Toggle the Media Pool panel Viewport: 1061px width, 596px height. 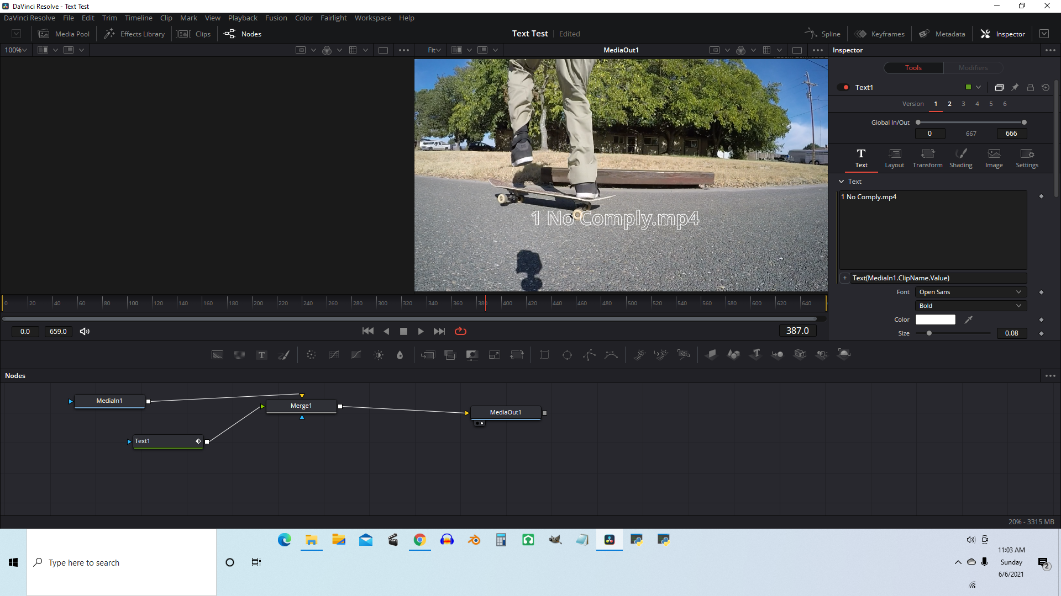pos(64,34)
